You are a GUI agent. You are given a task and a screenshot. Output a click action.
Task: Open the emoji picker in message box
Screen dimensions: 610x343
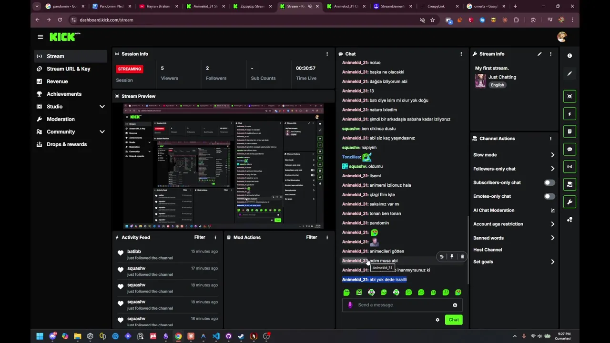[x=455, y=305]
